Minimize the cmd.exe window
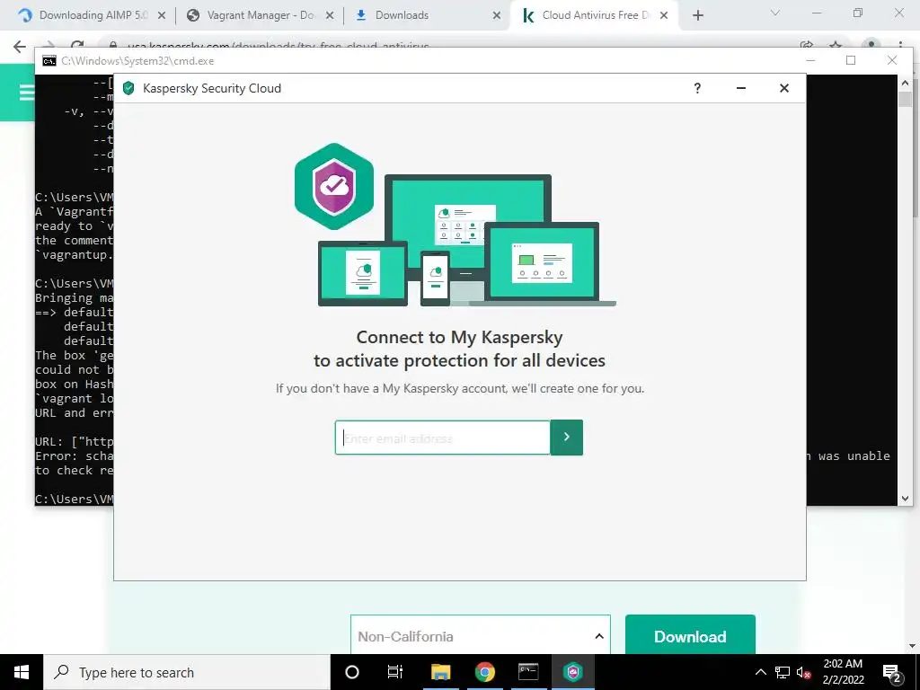 tap(810, 60)
